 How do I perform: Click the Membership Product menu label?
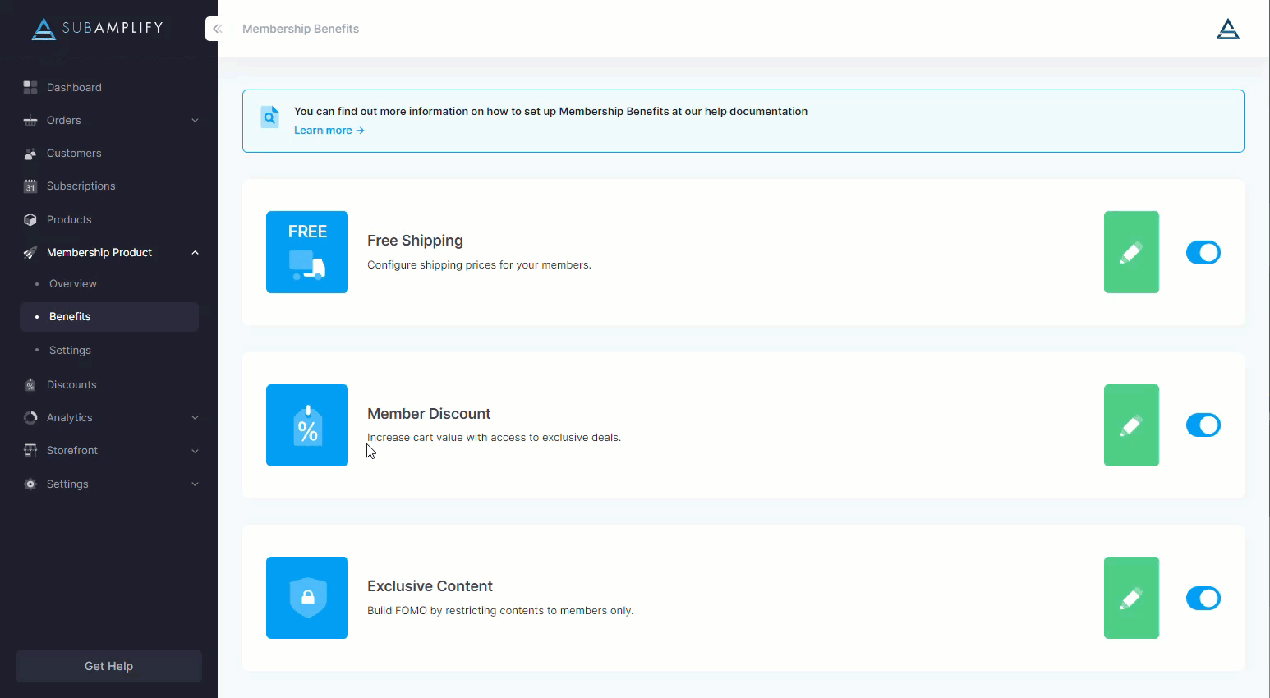point(99,253)
